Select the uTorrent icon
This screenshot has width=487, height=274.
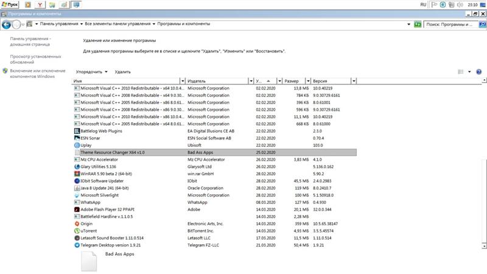(77, 231)
